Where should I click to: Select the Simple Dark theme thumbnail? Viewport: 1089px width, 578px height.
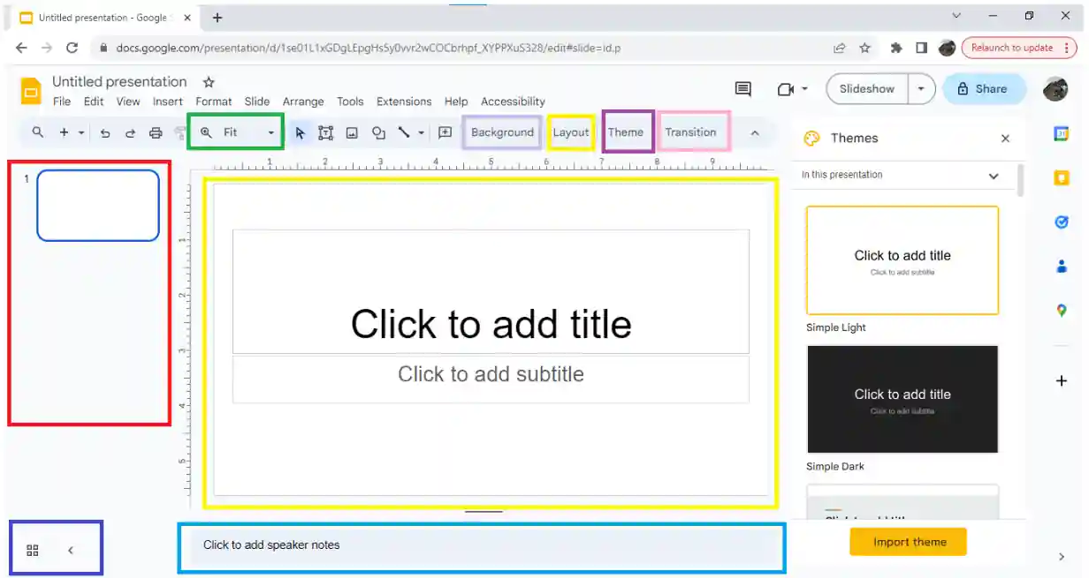(x=902, y=399)
